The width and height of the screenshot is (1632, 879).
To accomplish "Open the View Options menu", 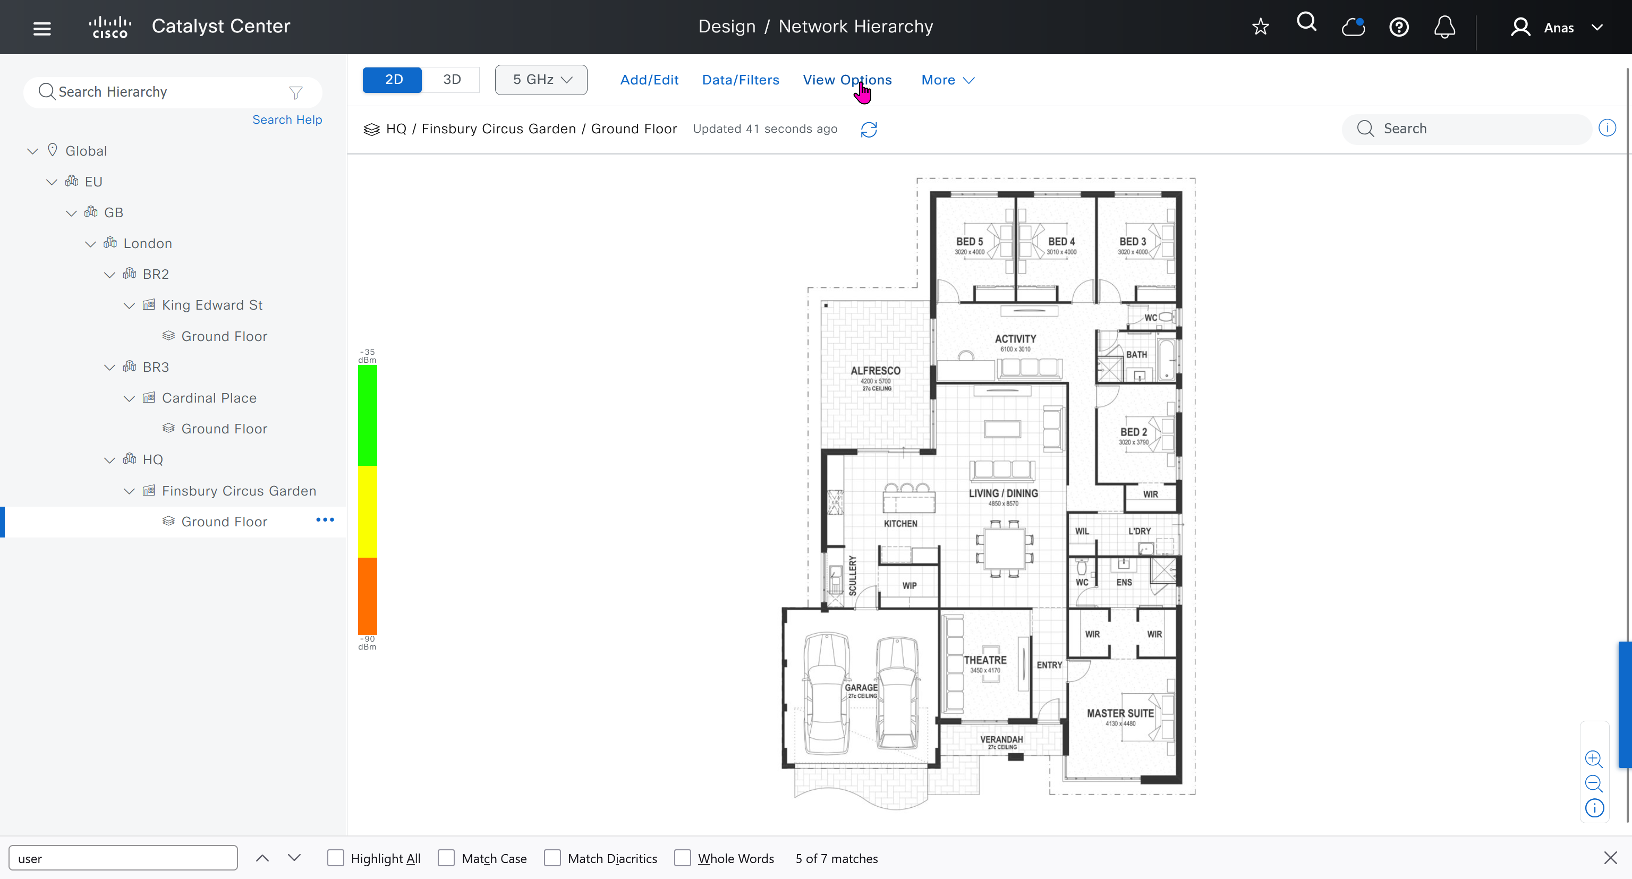I will [x=847, y=80].
